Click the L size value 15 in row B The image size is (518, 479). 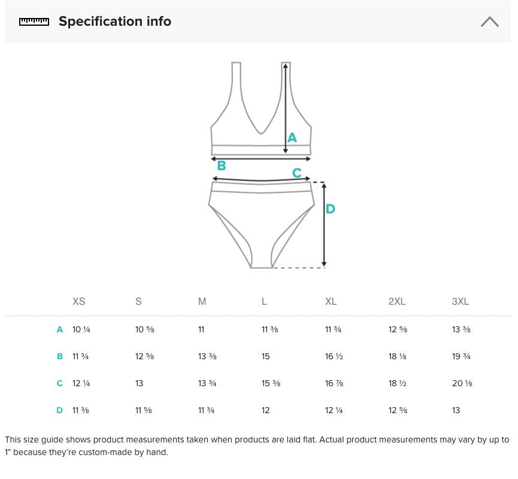click(x=266, y=356)
